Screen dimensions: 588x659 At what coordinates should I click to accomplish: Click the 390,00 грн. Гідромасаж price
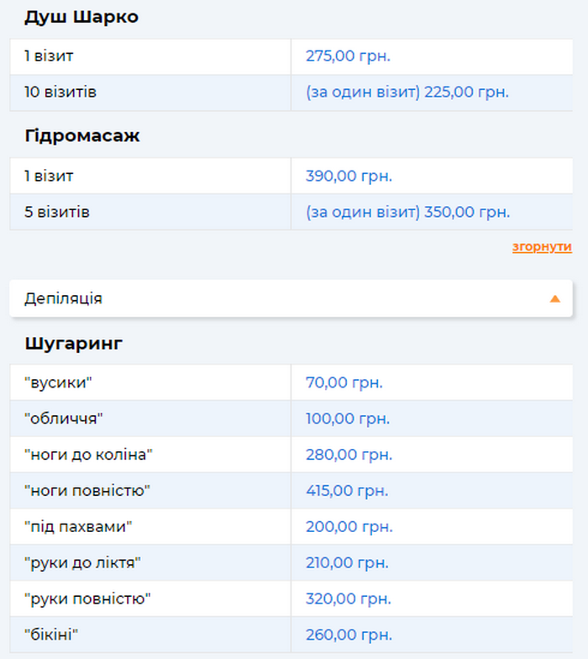349,177
